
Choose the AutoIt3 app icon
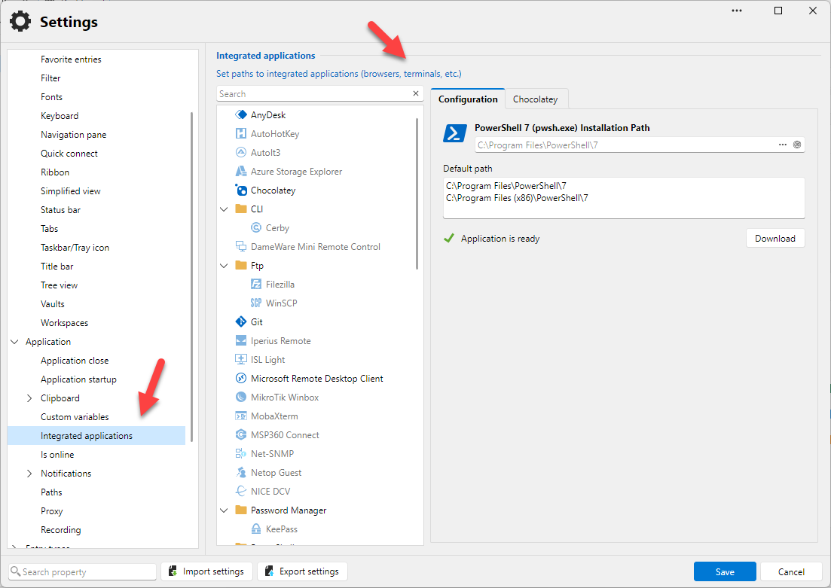[x=241, y=153]
